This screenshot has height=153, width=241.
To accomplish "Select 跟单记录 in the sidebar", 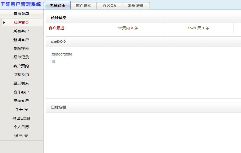I will [21, 57].
